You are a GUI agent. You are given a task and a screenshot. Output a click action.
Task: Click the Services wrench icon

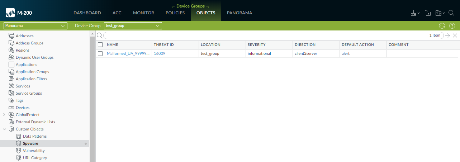point(11,86)
